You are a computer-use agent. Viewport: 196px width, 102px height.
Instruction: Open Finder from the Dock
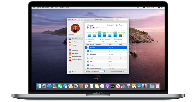(39, 86)
